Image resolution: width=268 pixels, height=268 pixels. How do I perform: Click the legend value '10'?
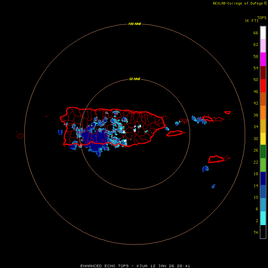pyautogui.click(x=256, y=197)
